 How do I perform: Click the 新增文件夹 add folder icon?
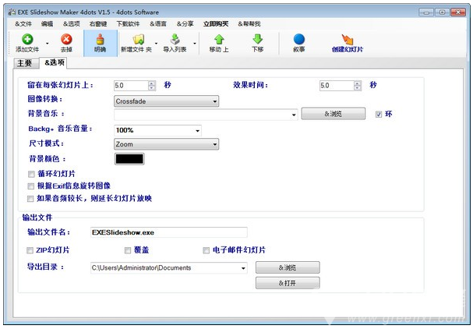point(138,40)
